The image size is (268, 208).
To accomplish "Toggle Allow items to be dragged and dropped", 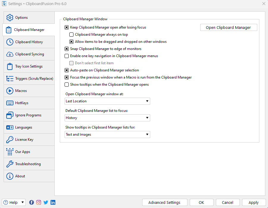I will click(x=71, y=42).
